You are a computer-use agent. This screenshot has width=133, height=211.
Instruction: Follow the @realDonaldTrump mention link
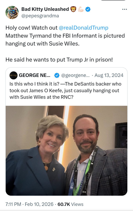(83, 28)
